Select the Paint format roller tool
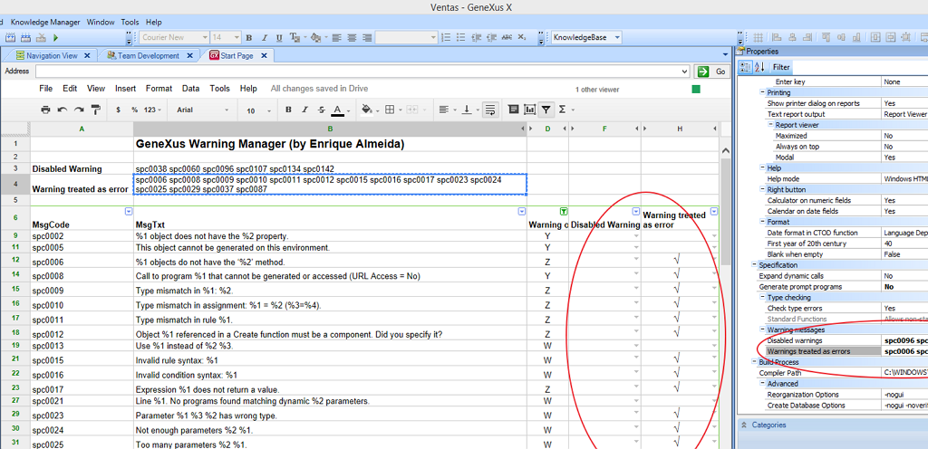Image resolution: width=928 pixels, height=449 pixels. tap(95, 110)
